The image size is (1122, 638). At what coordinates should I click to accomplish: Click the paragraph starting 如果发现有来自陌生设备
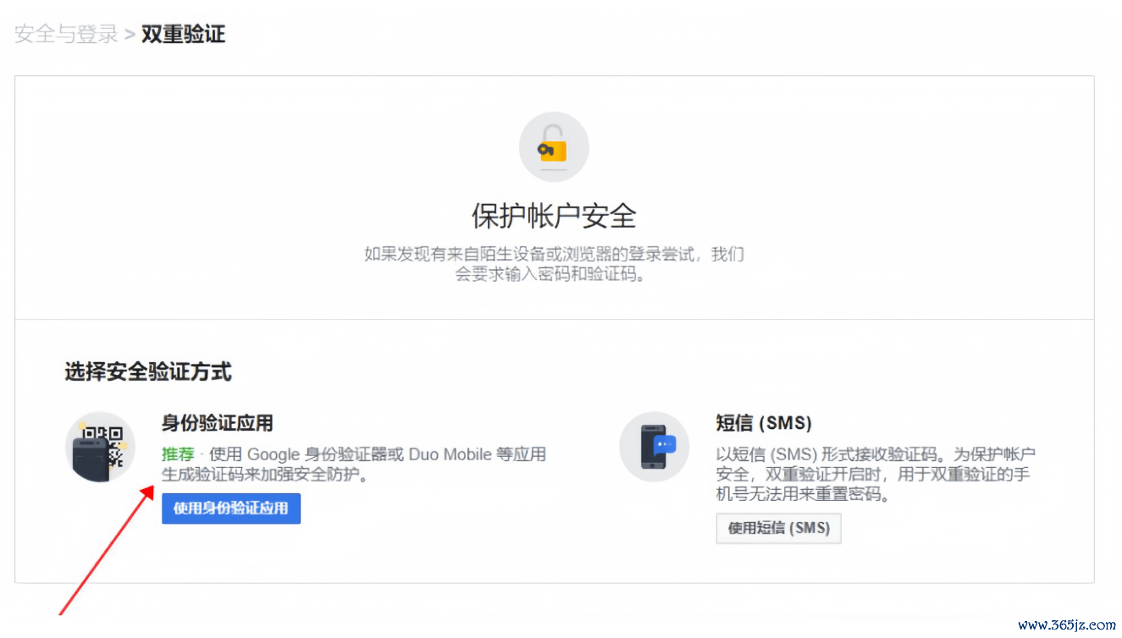(x=554, y=264)
